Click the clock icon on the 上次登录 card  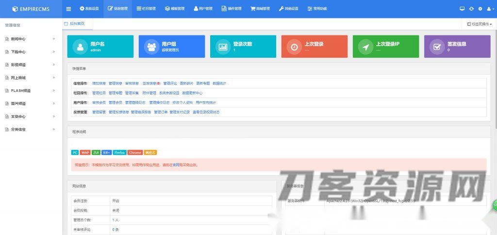(295, 47)
